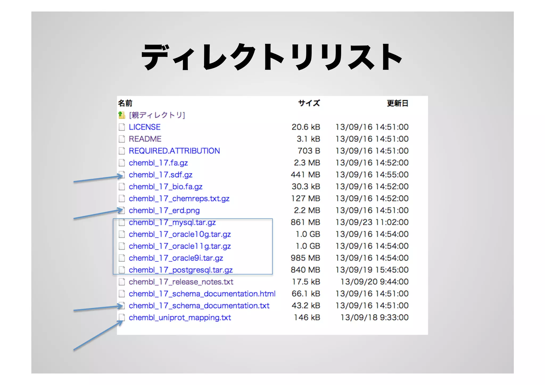The height and width of the screenshot is (385, 545).
Task: Select the 146 kB size value
Action: point(307,317)
